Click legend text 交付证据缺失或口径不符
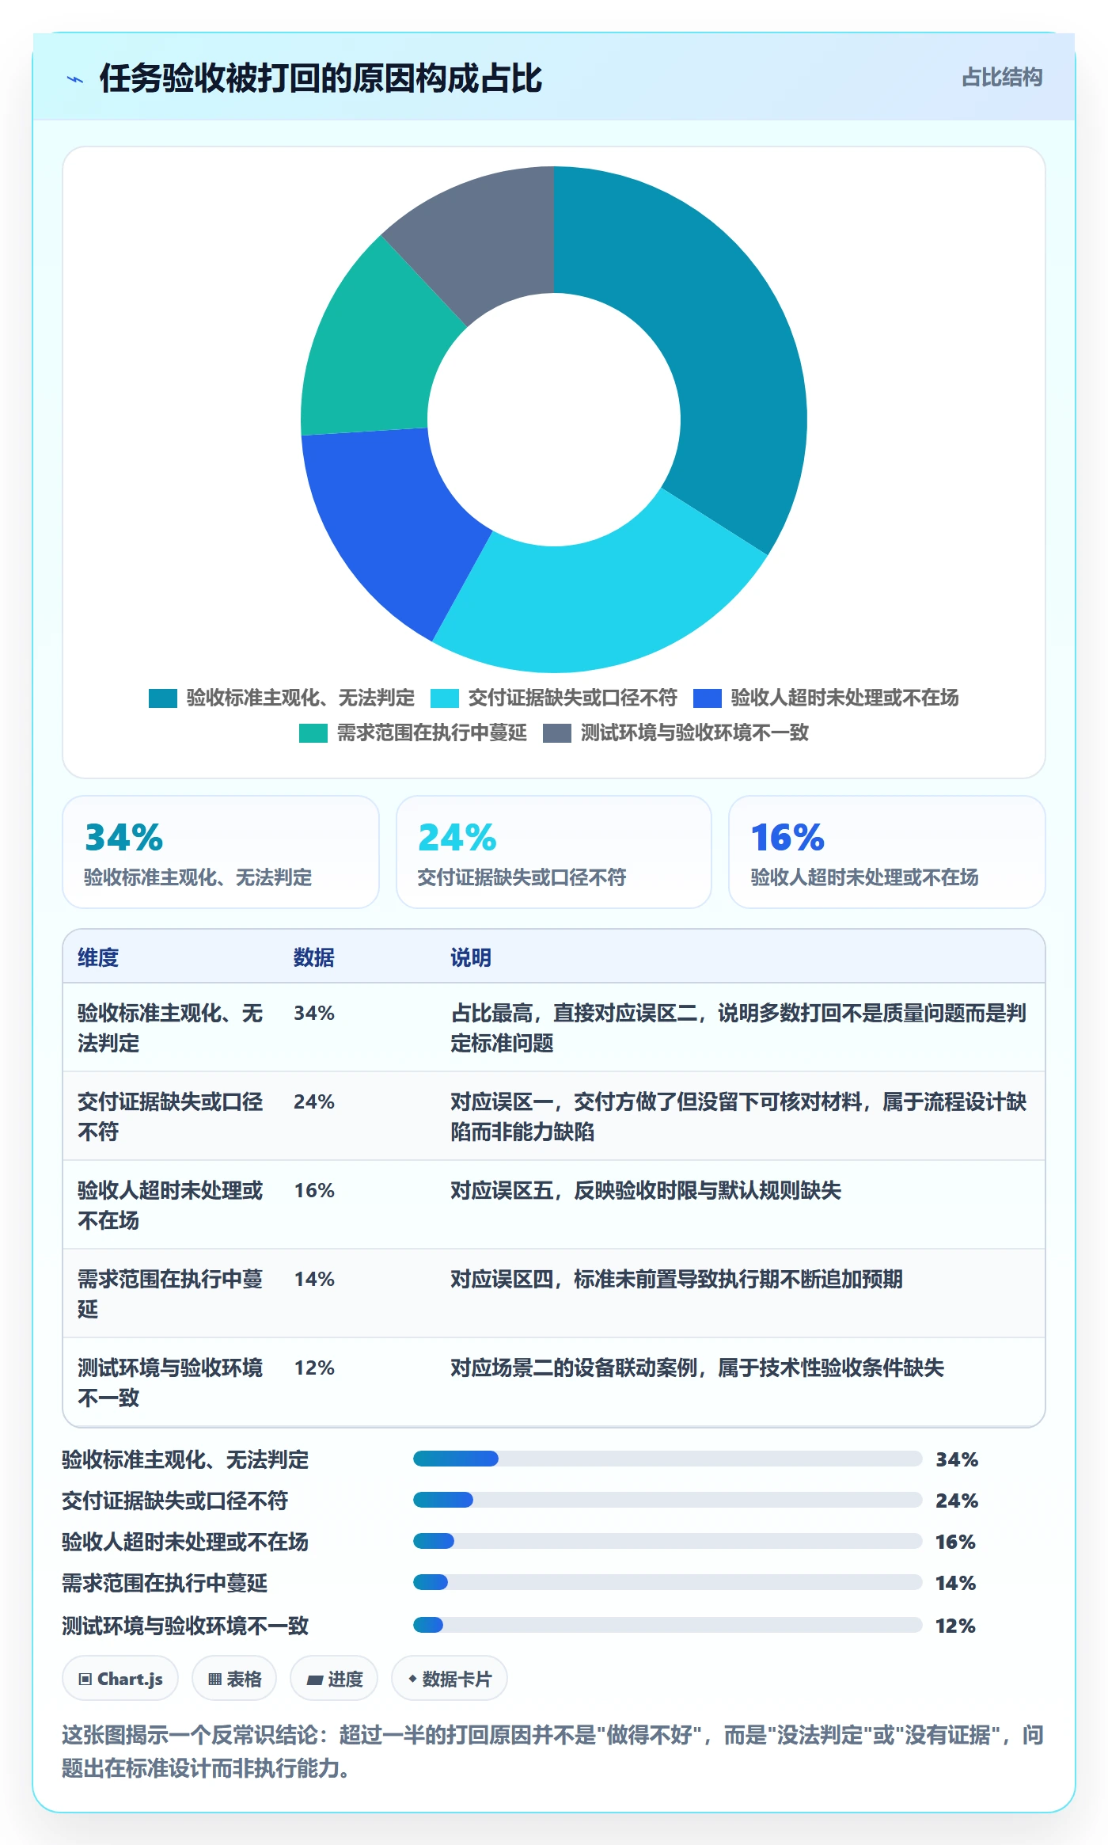1108x1845 pixels. pyautogui.click(x=573, y=698)
